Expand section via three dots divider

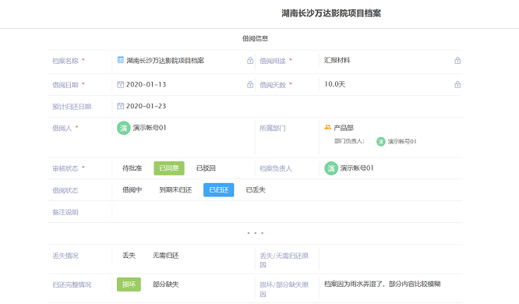[255, 233]
